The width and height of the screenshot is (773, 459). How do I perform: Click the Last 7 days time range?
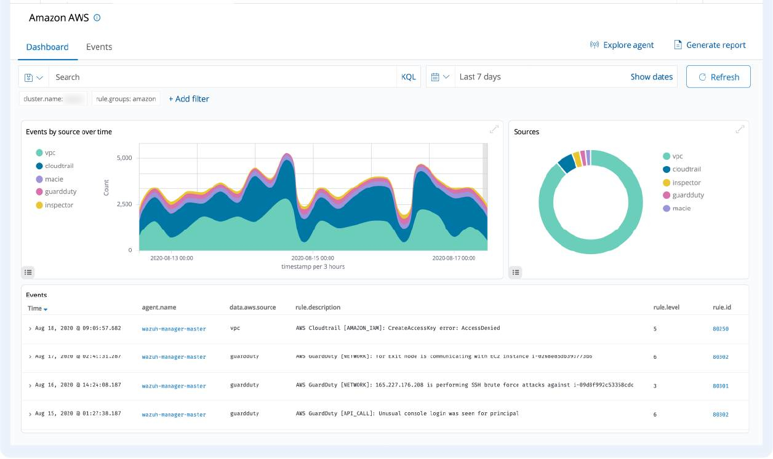coord(480,77)
